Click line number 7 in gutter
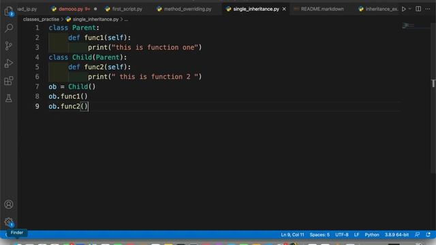The width and height of the screenshot is (436, 245). click(x=37, y=86)
